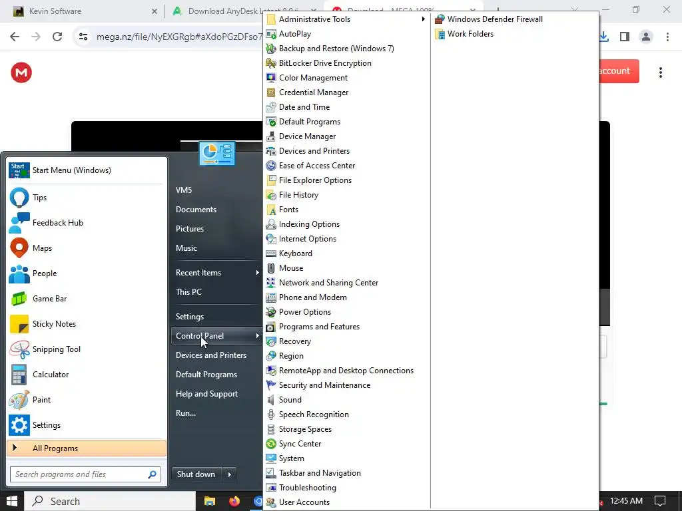Open MEGA page three-dot menu
Image resolution: width=682 pixels, height=511 pixels.
coord(661,73)
